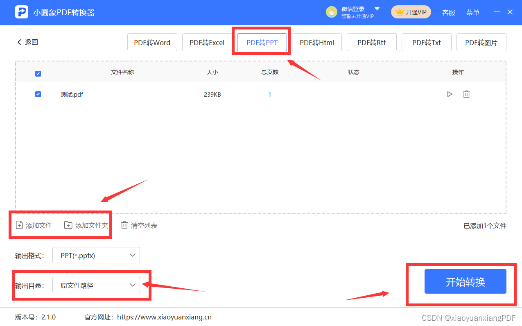
Task: Click the WeChat login avatar icon
Action: tap(331, 12)
